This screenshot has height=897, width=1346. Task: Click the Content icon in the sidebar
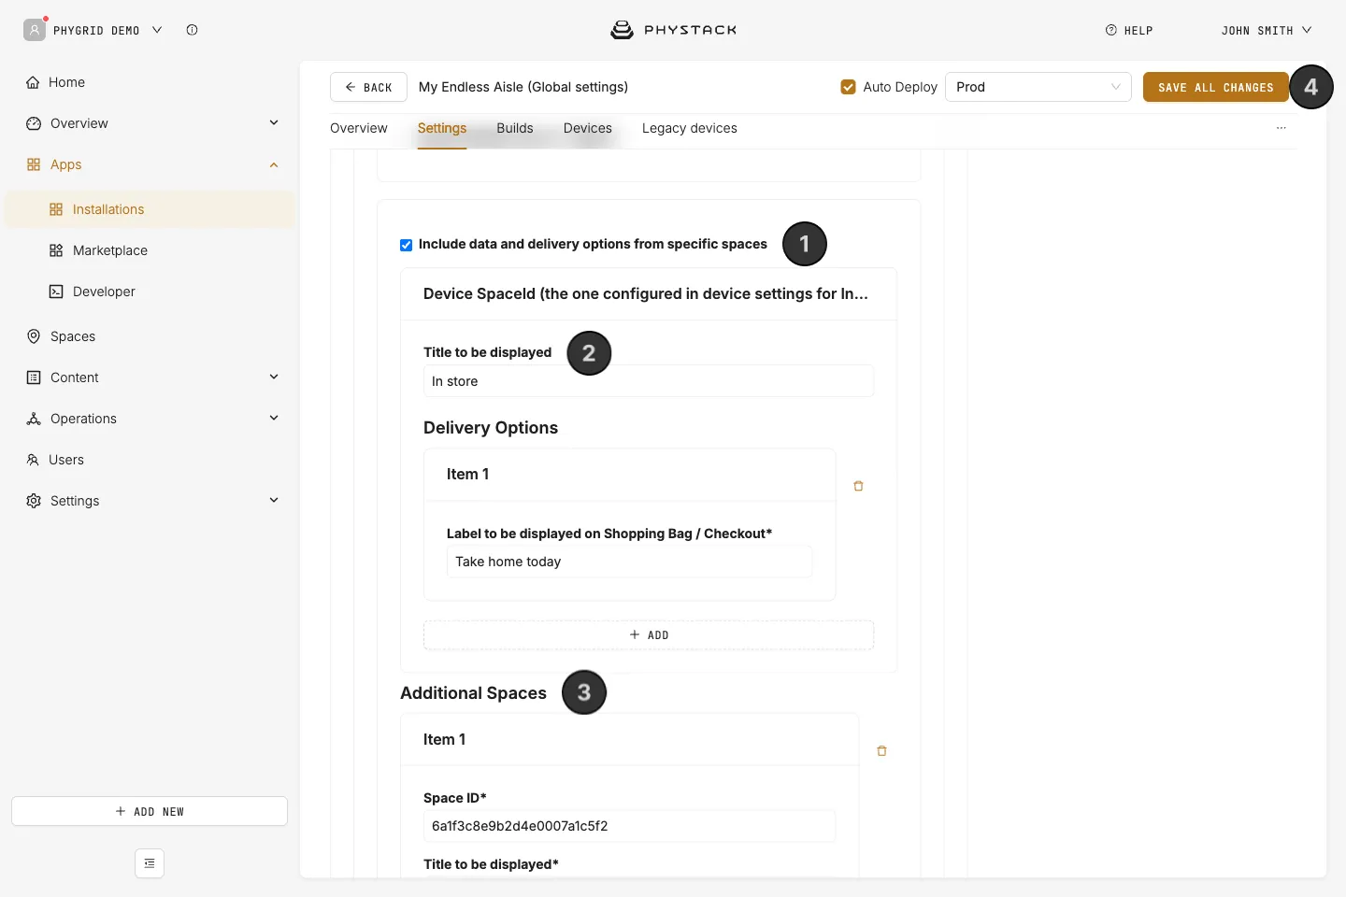(34, 377)
